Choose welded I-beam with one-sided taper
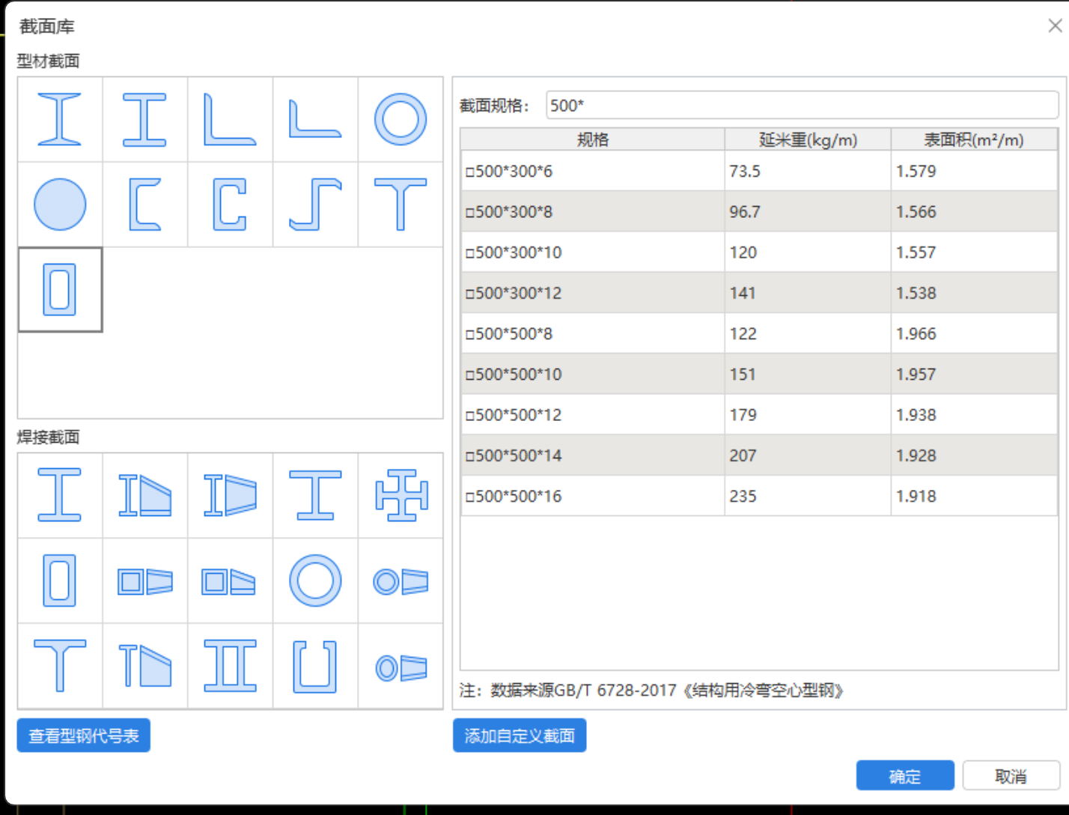The height and width of the screenshot is (815, 1069). pyautogui.click(x=145, y=495)
